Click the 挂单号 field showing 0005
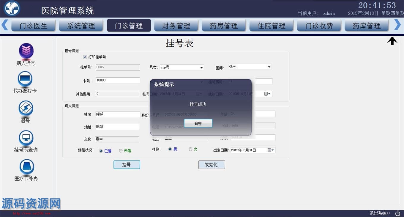This screenshot has width=404, height=217. 118,67
